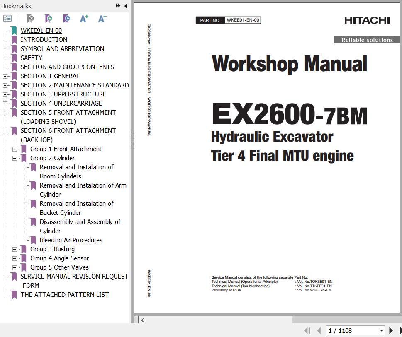Expand SECTION 5 FRONT ATTACHMENT (LOADING SHOVEL)

5,113
